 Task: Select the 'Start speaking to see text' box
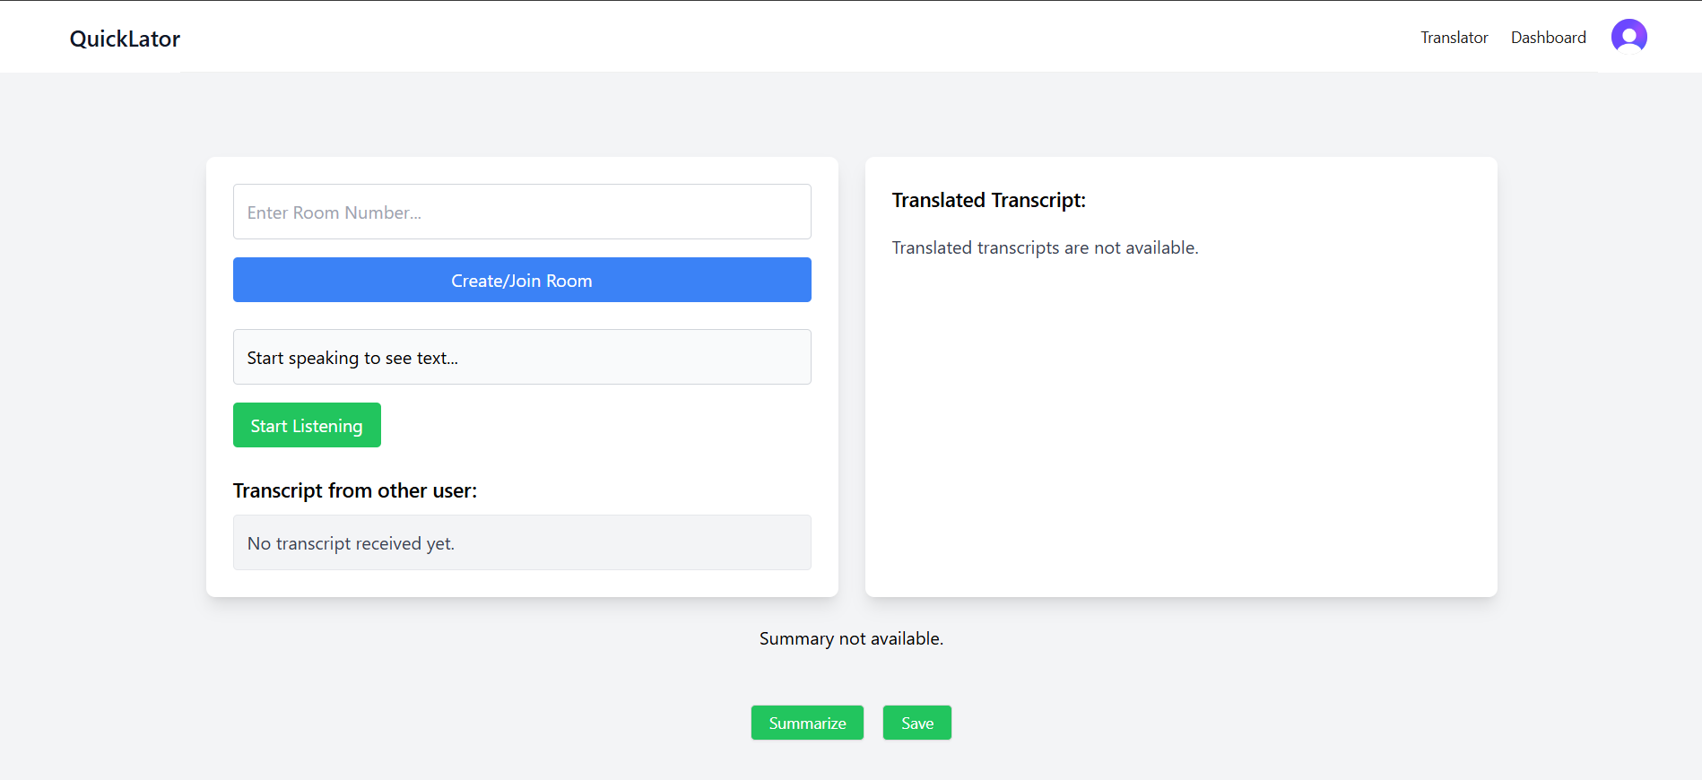click(x=522, y=358)
